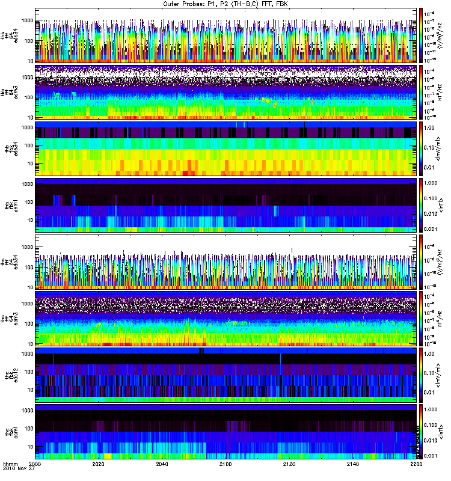
Task: Click the thb fff scm3 nT²/Hz color bar
Action: pyautogui.click(x=421, y=92)
